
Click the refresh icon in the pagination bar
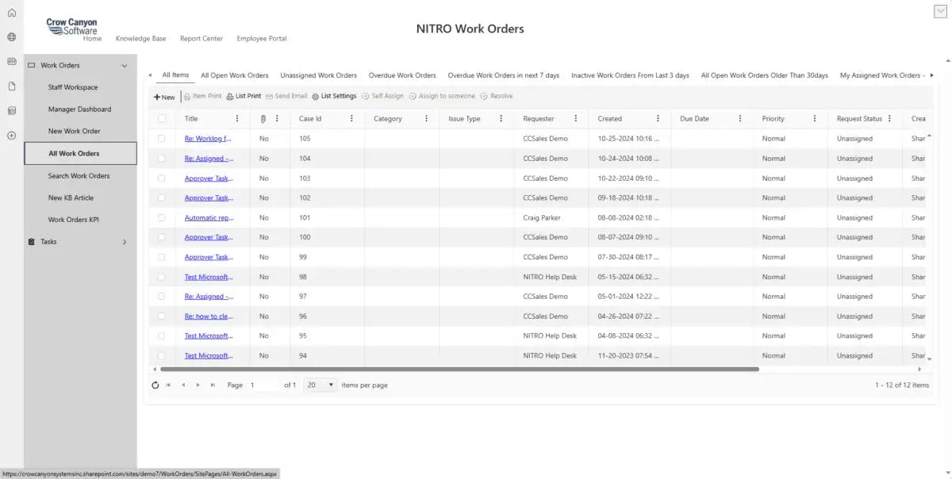pyautogui.click(x=155, y=385)
